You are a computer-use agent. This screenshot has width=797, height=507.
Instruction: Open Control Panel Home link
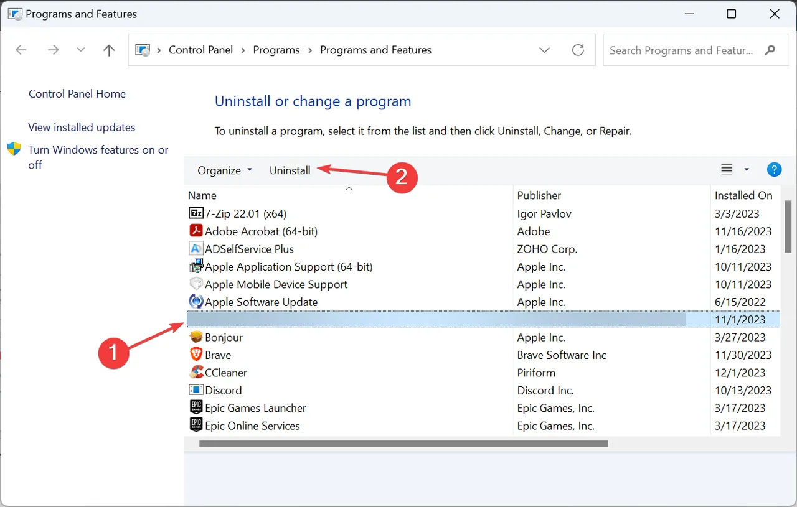[x=77, y=94]
